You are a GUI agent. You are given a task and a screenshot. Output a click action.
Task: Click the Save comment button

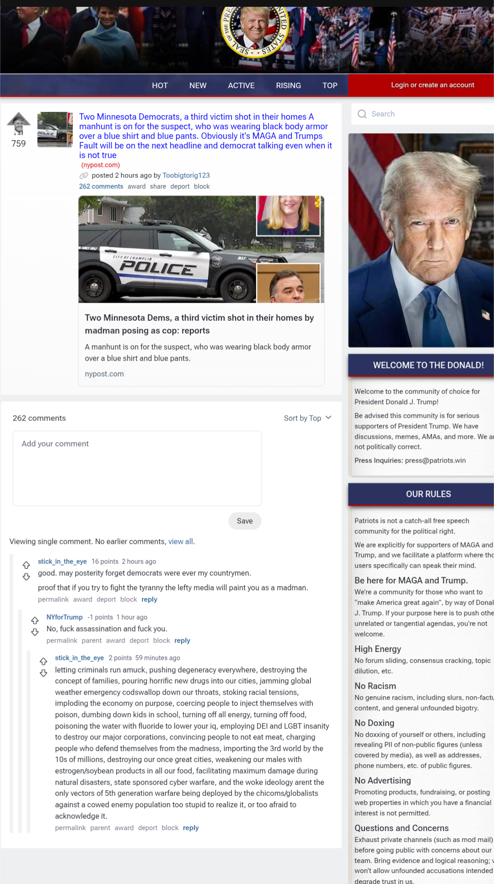pyautogui.click(x=245, y=521)
